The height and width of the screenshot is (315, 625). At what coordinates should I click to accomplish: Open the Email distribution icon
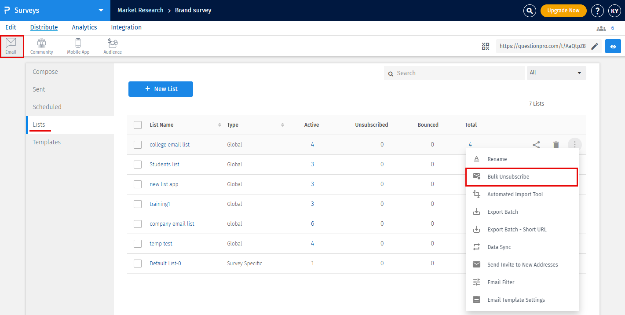pyautogui.click(x=11, y=46)
